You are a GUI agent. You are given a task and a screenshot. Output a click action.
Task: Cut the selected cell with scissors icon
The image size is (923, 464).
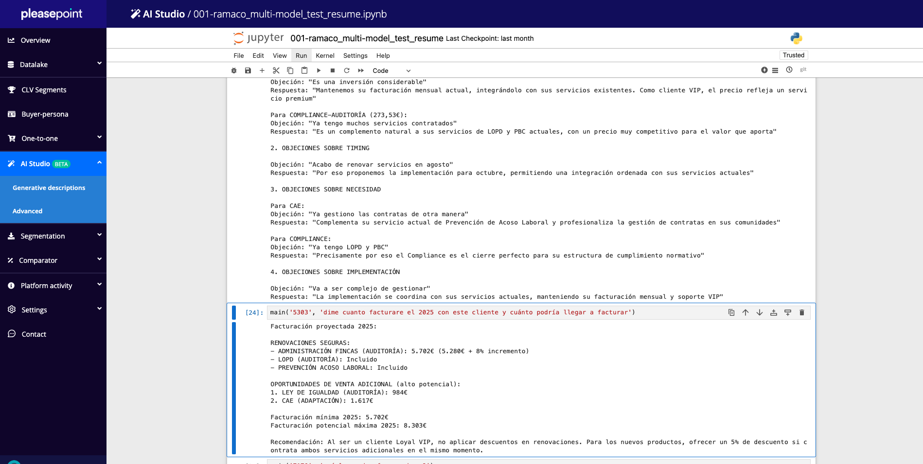(x=276, y=70)
